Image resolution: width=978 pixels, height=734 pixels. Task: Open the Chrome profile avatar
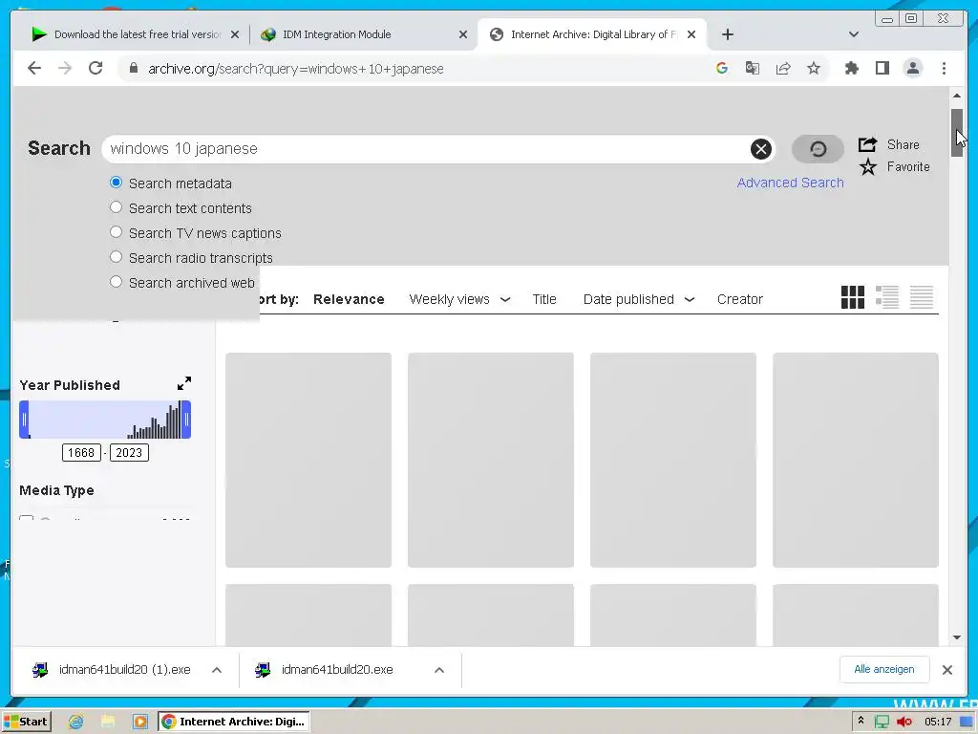912,68
